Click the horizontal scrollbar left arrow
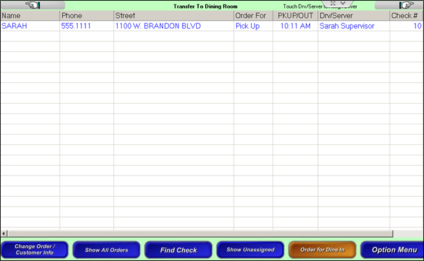 coord(3,233)
